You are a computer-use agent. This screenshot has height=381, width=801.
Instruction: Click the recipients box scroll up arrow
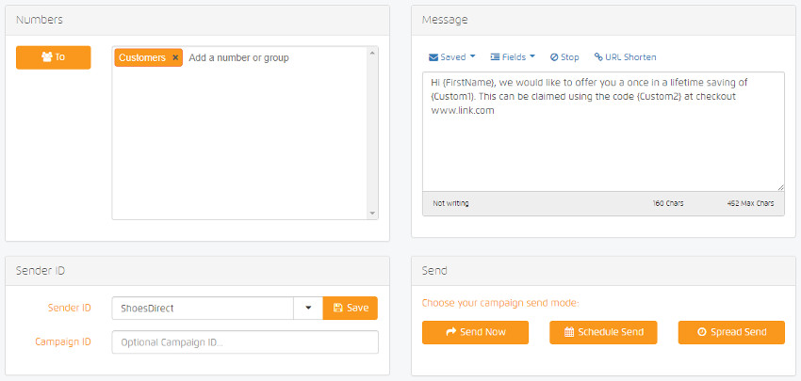372,53
